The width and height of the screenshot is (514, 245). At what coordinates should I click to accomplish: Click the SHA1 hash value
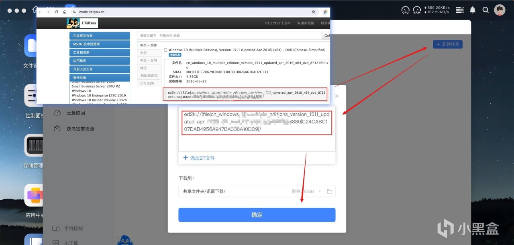[x=227, y=72]
